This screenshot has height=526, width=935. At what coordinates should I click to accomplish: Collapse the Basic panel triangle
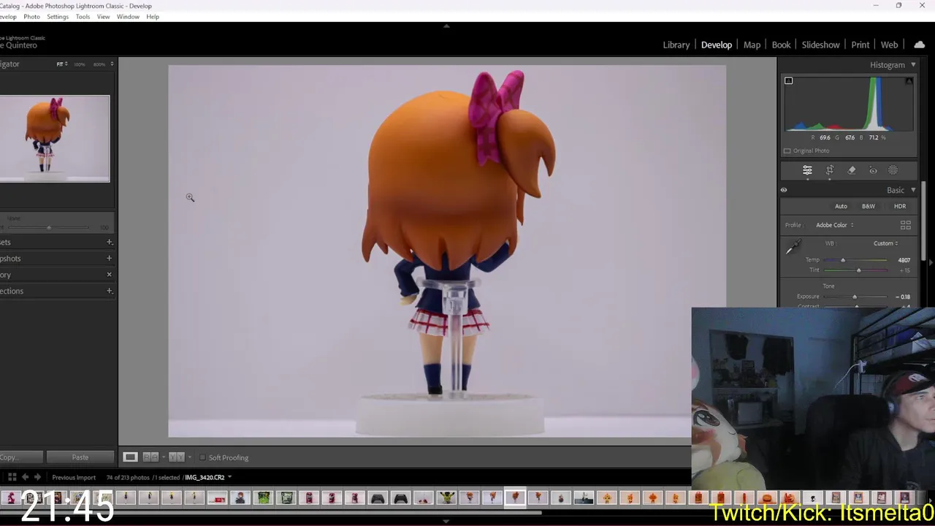(913, 190)
